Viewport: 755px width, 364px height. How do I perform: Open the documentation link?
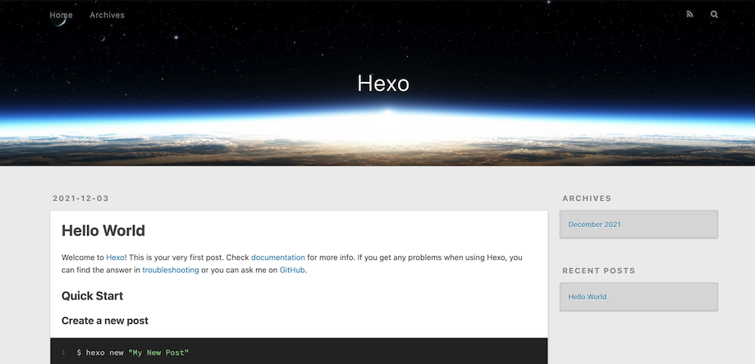(277, 257)
